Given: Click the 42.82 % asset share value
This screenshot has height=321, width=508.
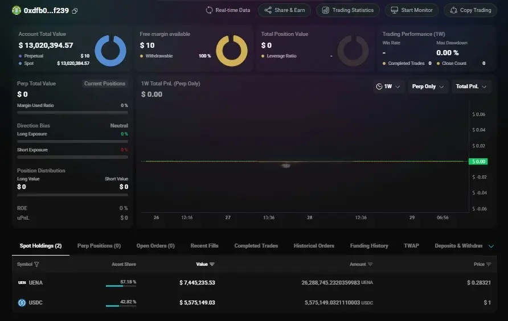Looking at the screenshot, I should click(x=128, y=302).
